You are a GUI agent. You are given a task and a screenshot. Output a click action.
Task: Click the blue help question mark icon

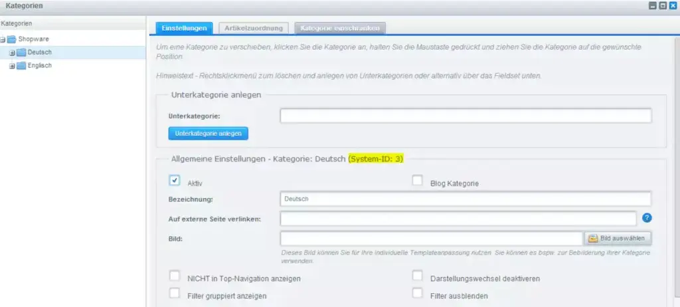[x=647, y=218]
